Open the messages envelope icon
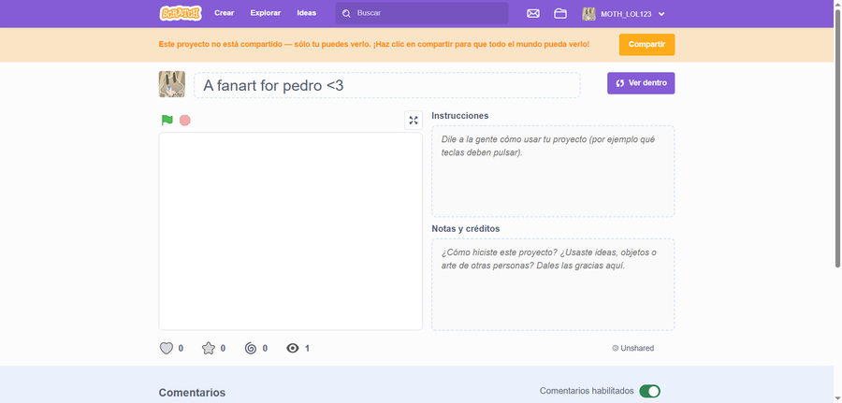 pyautogui.click(x=532, y=13)
